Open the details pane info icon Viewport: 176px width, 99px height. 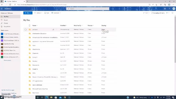click(x=172, y=13)
